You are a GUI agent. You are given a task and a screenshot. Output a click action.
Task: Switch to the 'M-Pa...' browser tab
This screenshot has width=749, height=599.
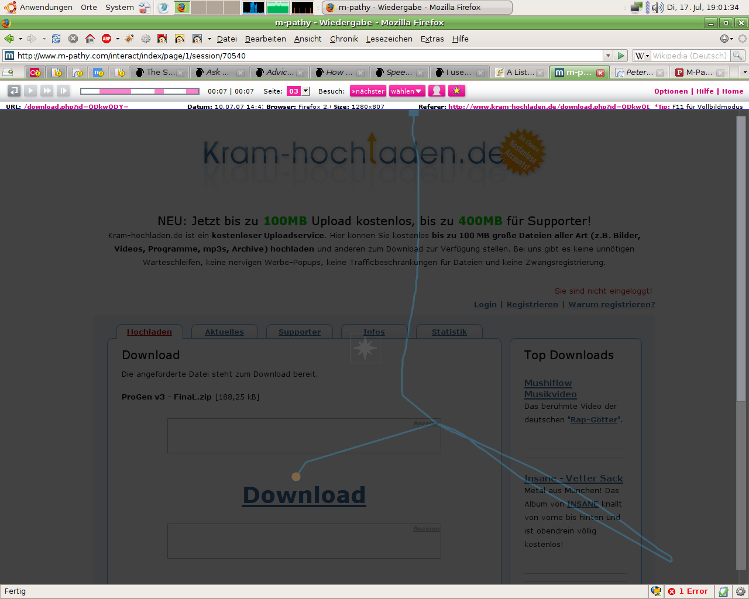click(x=699, y=72)
